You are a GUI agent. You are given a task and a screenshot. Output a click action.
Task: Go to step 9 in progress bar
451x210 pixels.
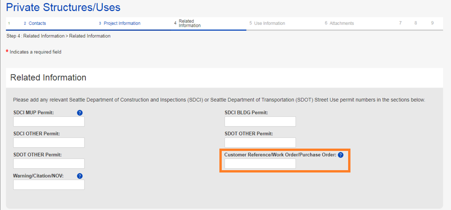click(432, 23)
